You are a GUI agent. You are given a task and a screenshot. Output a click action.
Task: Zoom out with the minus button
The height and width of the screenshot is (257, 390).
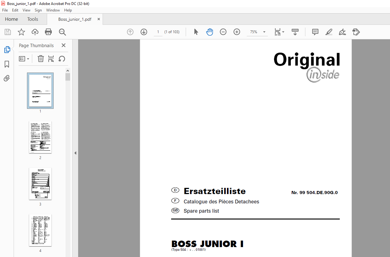coord(223,32)
